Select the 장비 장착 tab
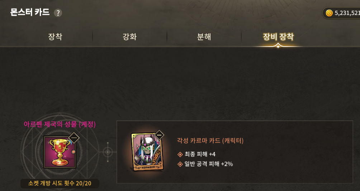 278,37
